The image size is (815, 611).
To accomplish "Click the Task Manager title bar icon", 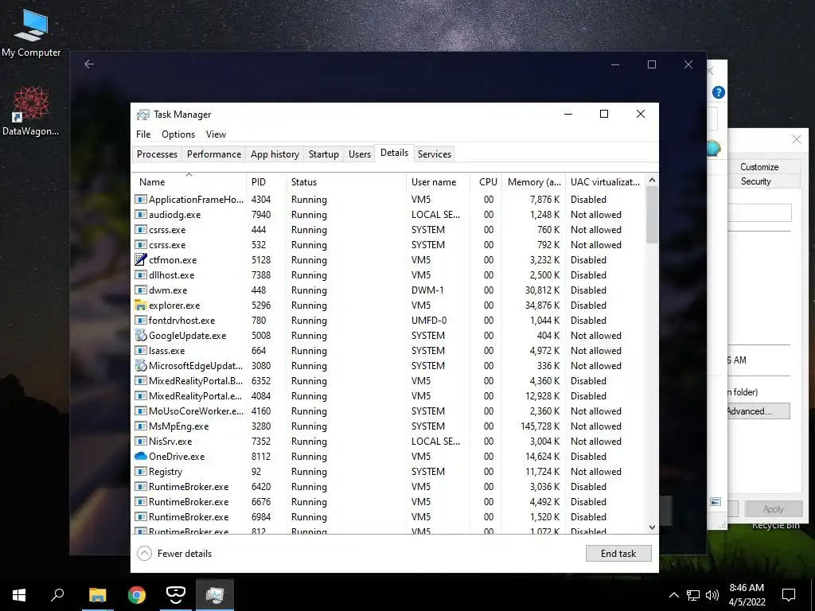I will (143, 115).
